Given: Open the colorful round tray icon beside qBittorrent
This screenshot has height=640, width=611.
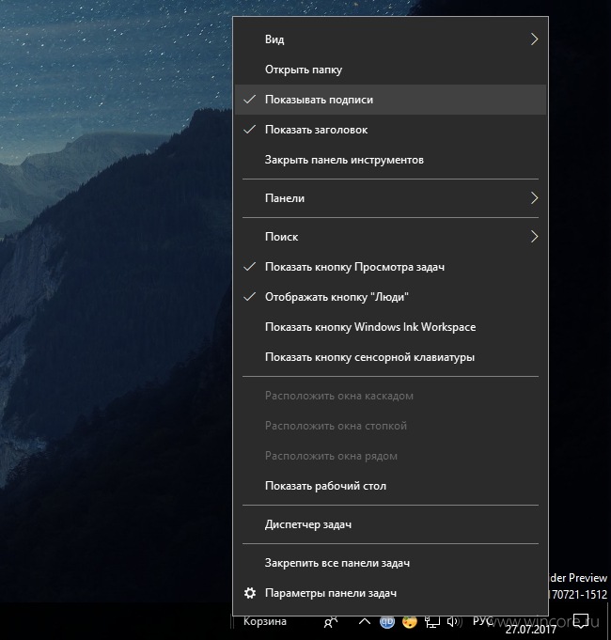Looking at the screenshot, I should (x=410, y=621).
